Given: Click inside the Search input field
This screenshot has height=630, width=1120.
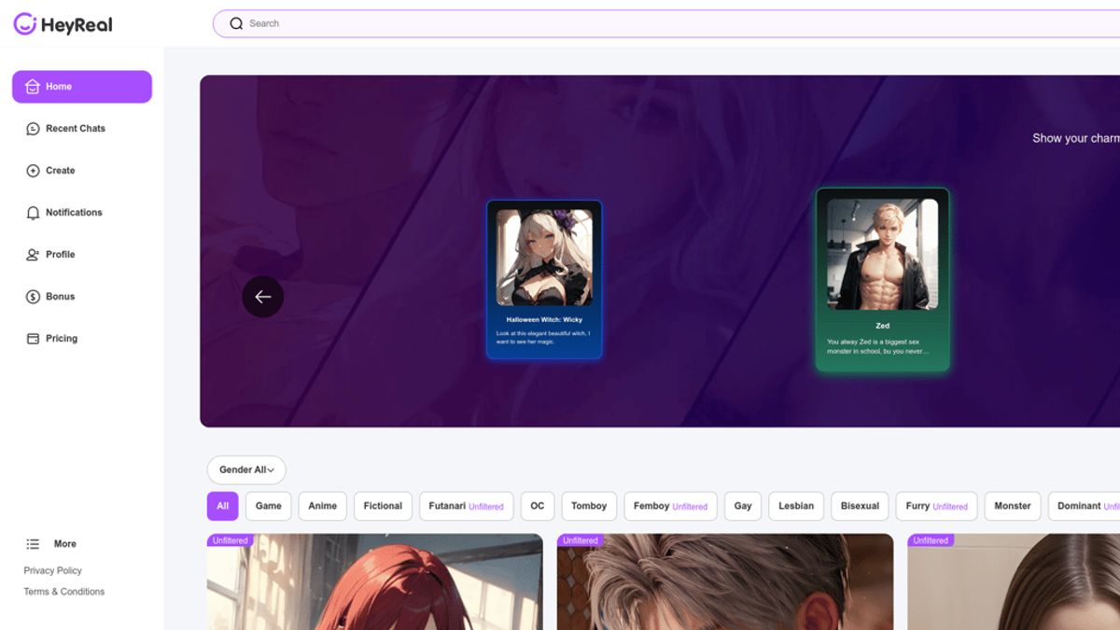Looking at the screenshot, I should [653, 23].
